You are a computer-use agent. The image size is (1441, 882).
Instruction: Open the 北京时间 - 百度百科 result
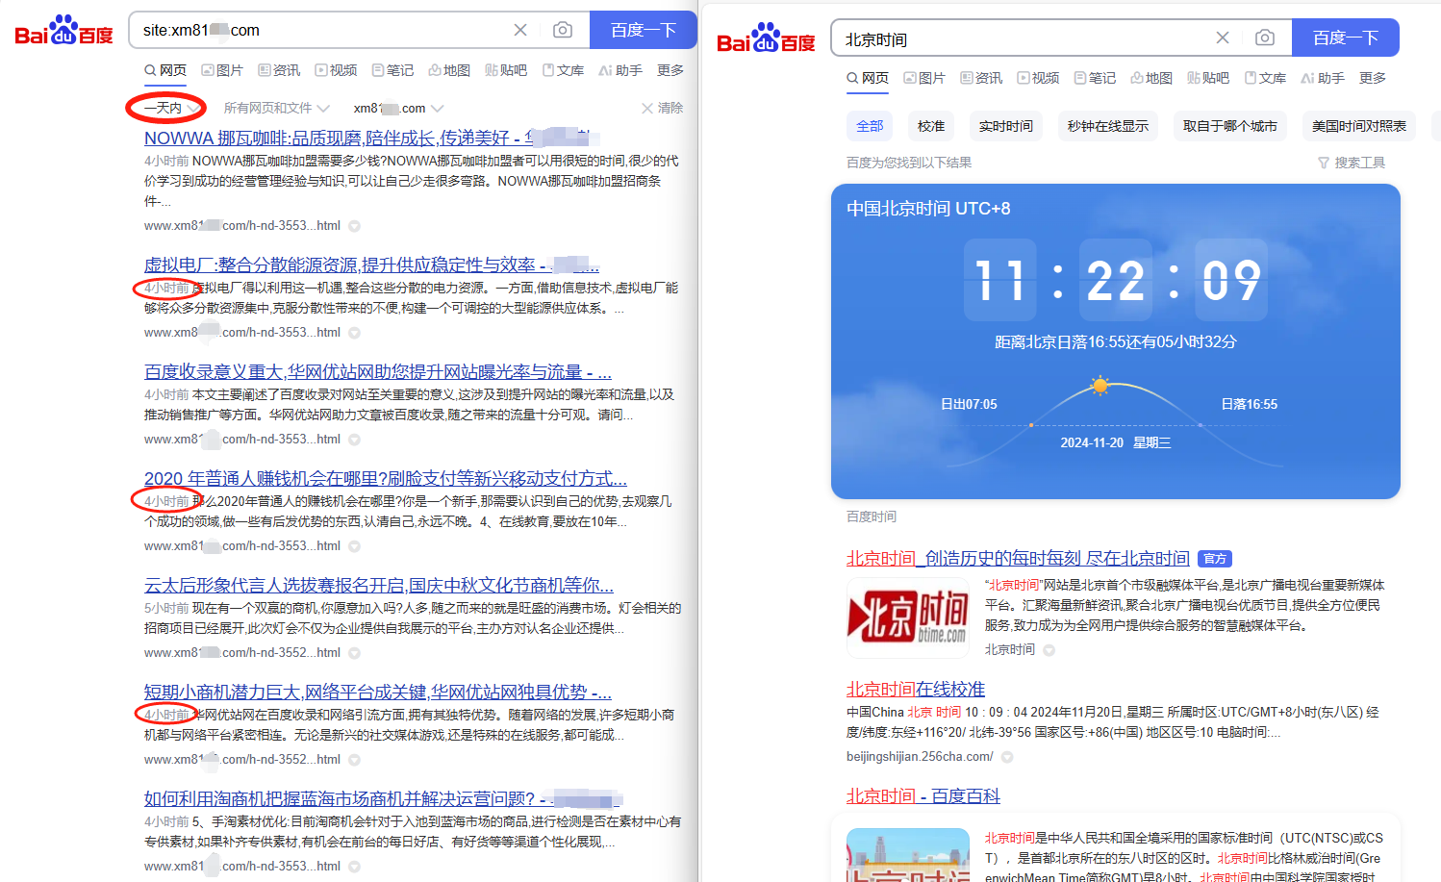pos(923,796)
